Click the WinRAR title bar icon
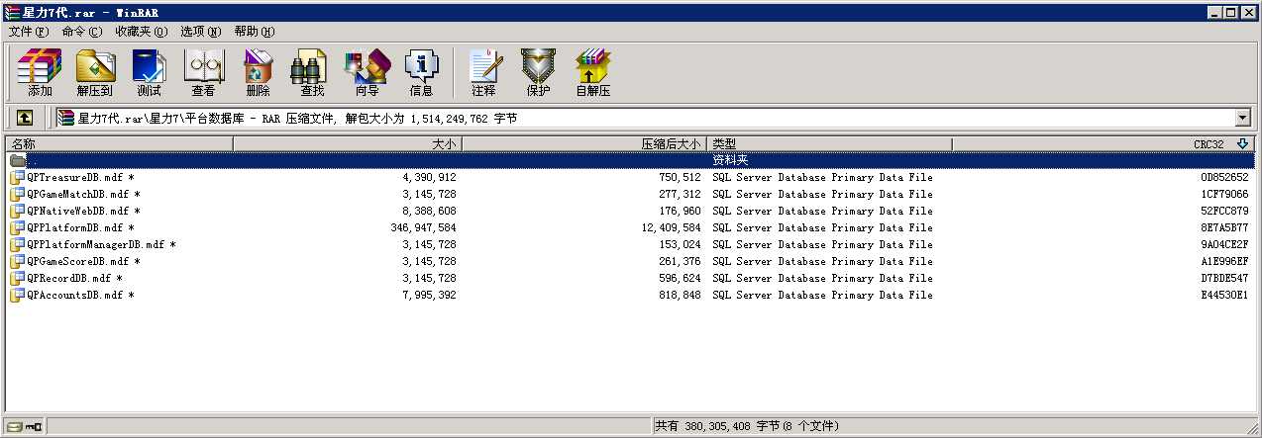This screenshot has width=1262, height=438. pyautogui.click(x=12, y=12)
